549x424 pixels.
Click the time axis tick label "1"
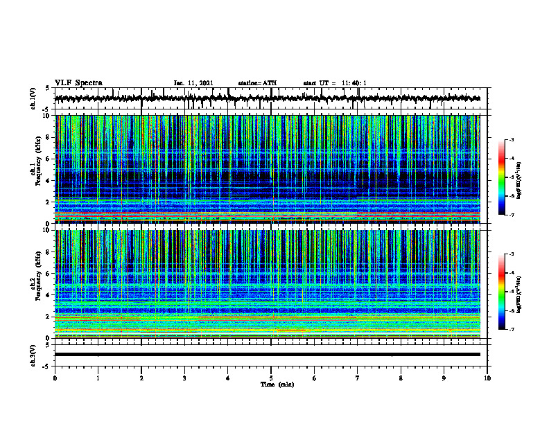[x=98, y=378]
